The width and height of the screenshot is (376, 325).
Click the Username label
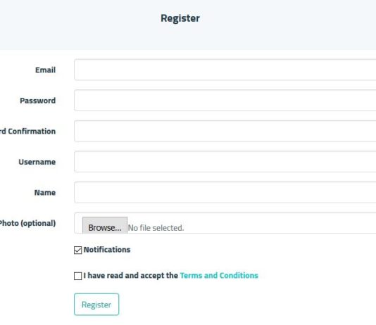tap(37, 162)
